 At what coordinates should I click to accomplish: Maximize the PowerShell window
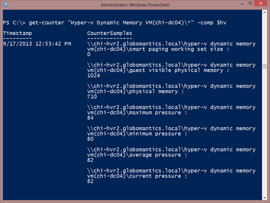pos(250,3)
